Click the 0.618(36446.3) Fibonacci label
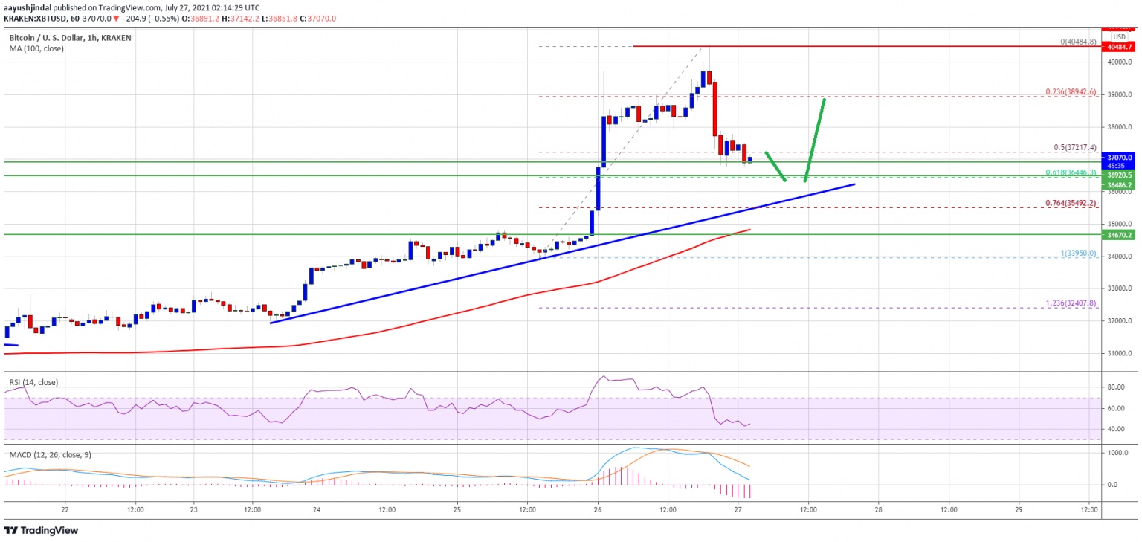1142x542 pixels. tap(1072, 172)
